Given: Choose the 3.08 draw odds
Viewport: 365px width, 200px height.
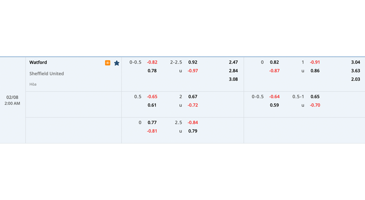Looking at the screenshot, I should [233, 79].
